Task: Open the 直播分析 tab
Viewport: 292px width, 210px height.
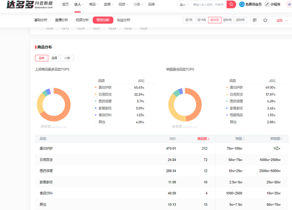Action: (62, 20)
